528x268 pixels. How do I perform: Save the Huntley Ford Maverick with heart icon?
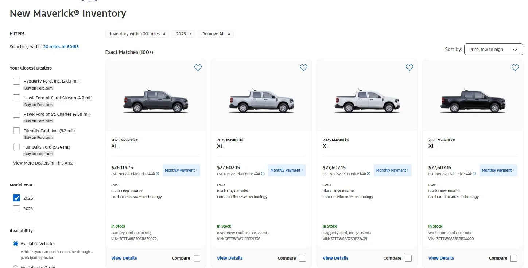[198, 68]
